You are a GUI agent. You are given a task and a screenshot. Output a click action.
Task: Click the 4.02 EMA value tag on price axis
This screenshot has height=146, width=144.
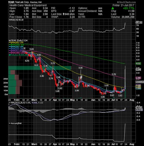tap(139, 64)
